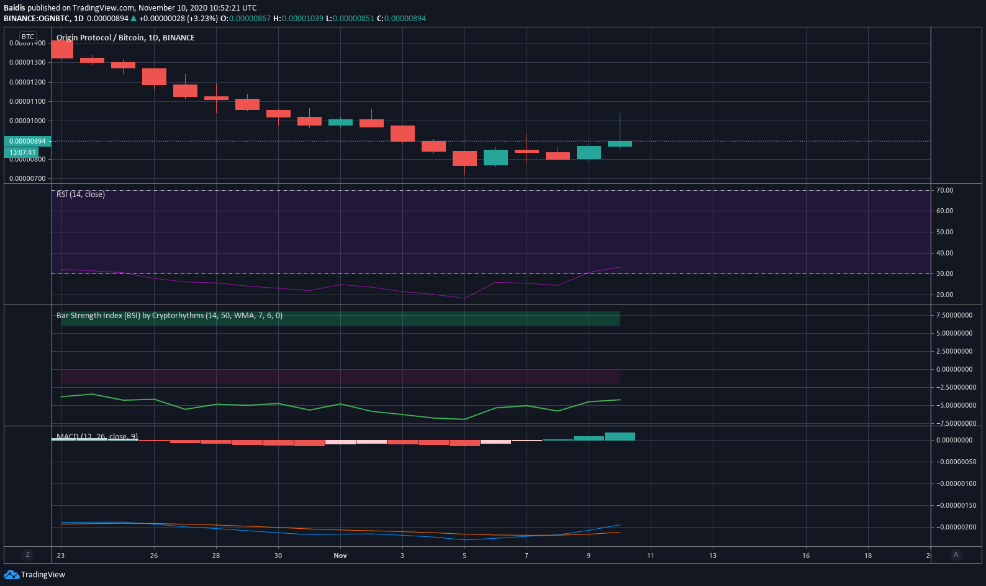Click the TradingView cloud logo icon
The width and height of the screenshot is (986, 586).
pos(11,574)
